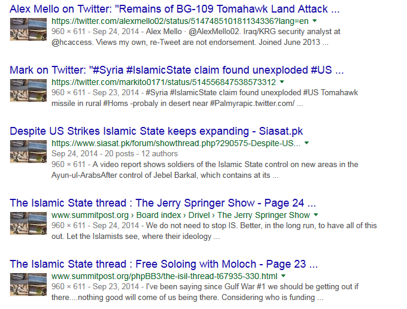
Task: Expand the arrow after the Jerry Springer Show breadcrumb
Action: [316, 215]
